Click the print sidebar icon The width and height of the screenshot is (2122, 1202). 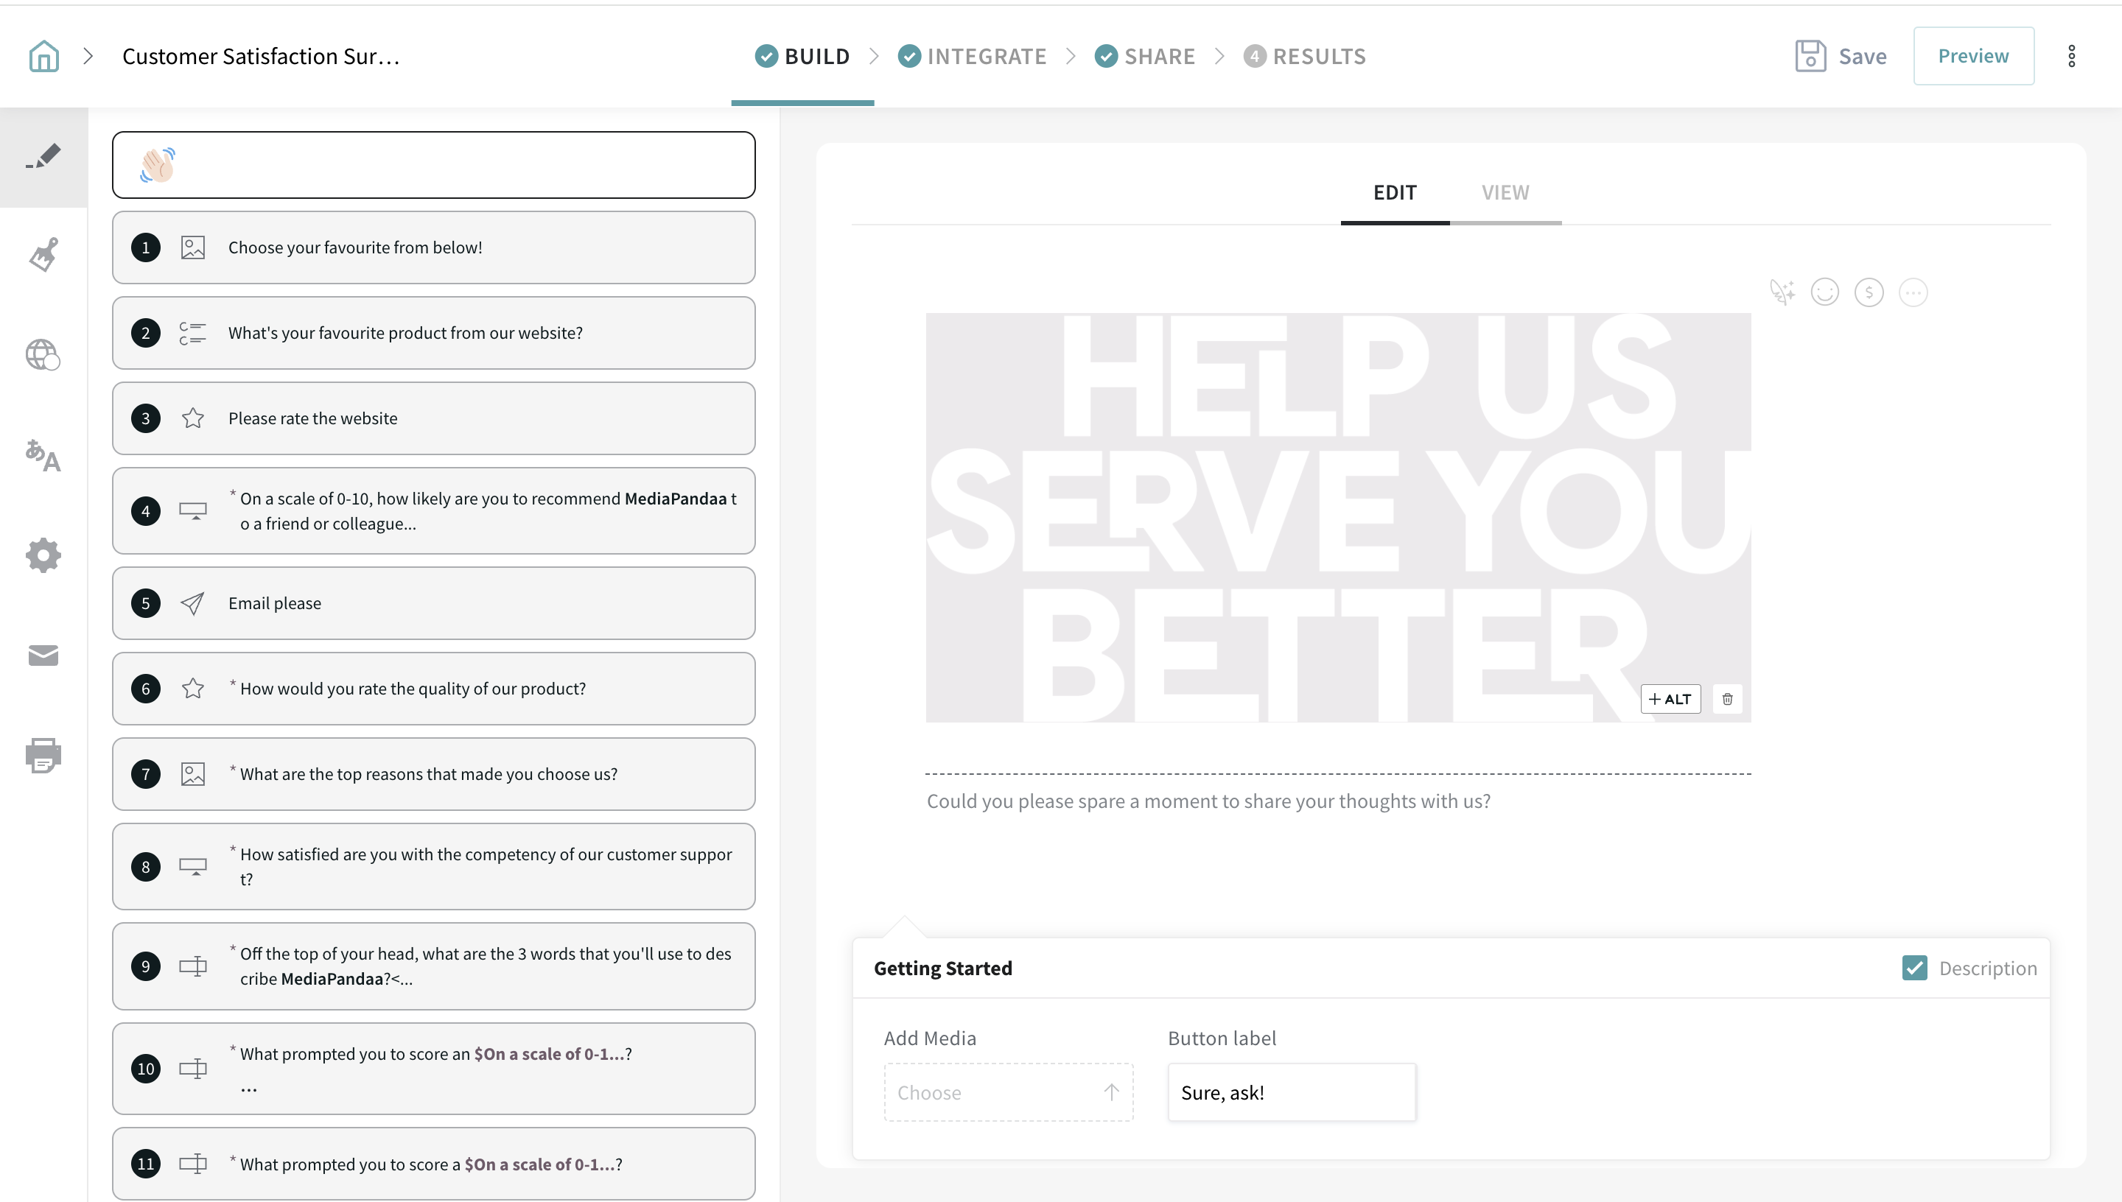pos(43,754)
